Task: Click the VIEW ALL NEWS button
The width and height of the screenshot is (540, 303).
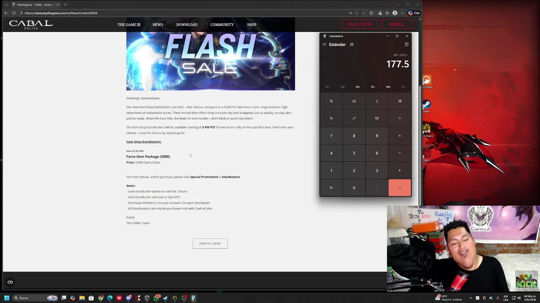Action: pos(210,243)
